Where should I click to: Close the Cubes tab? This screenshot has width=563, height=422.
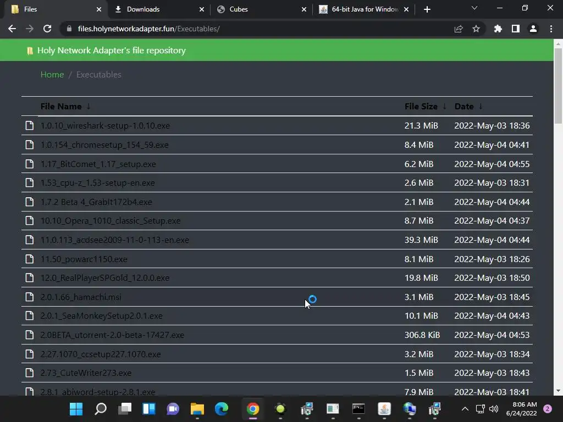pos(304,9)
